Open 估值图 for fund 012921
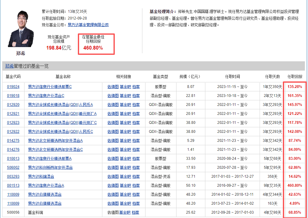The width and height of the screenshot is (308, 218). 113,114
